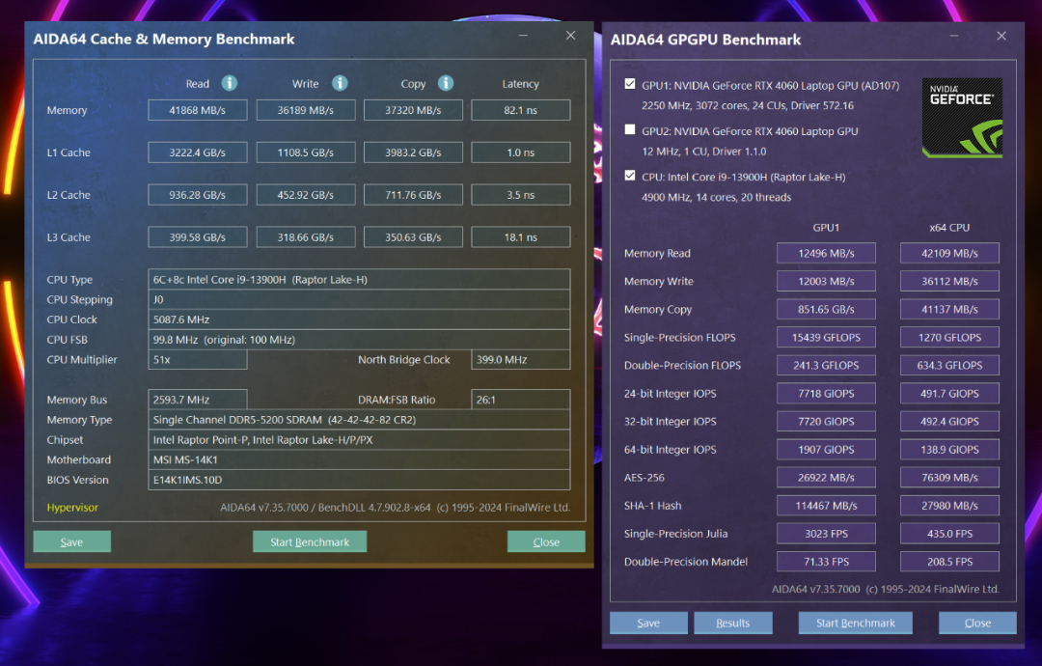Select GPU1 AES-256 value 26922 MB/s
Screen dimensions: 1042x666
click(x=826, y=477)
